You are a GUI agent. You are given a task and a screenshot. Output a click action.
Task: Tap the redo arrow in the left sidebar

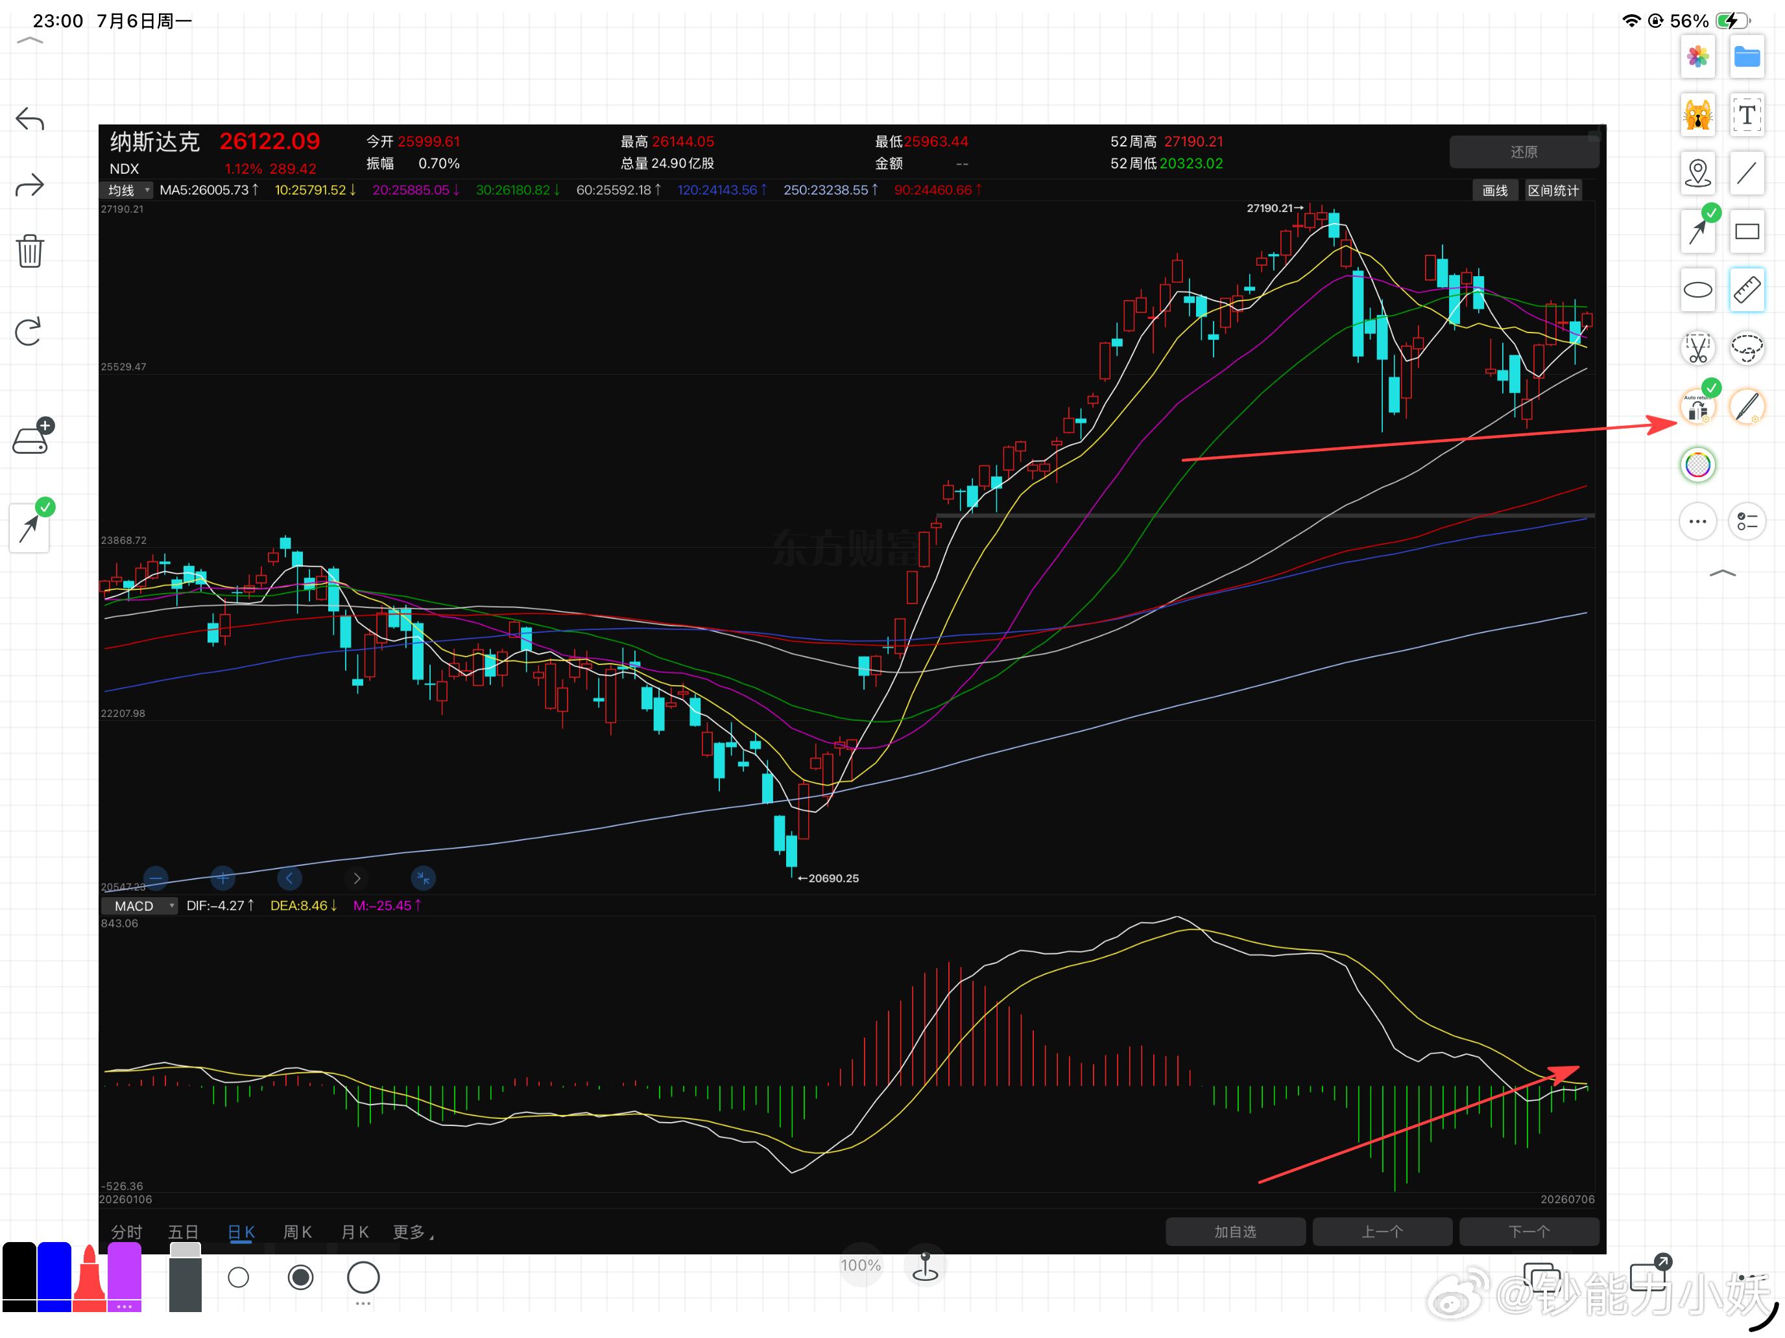30,185
